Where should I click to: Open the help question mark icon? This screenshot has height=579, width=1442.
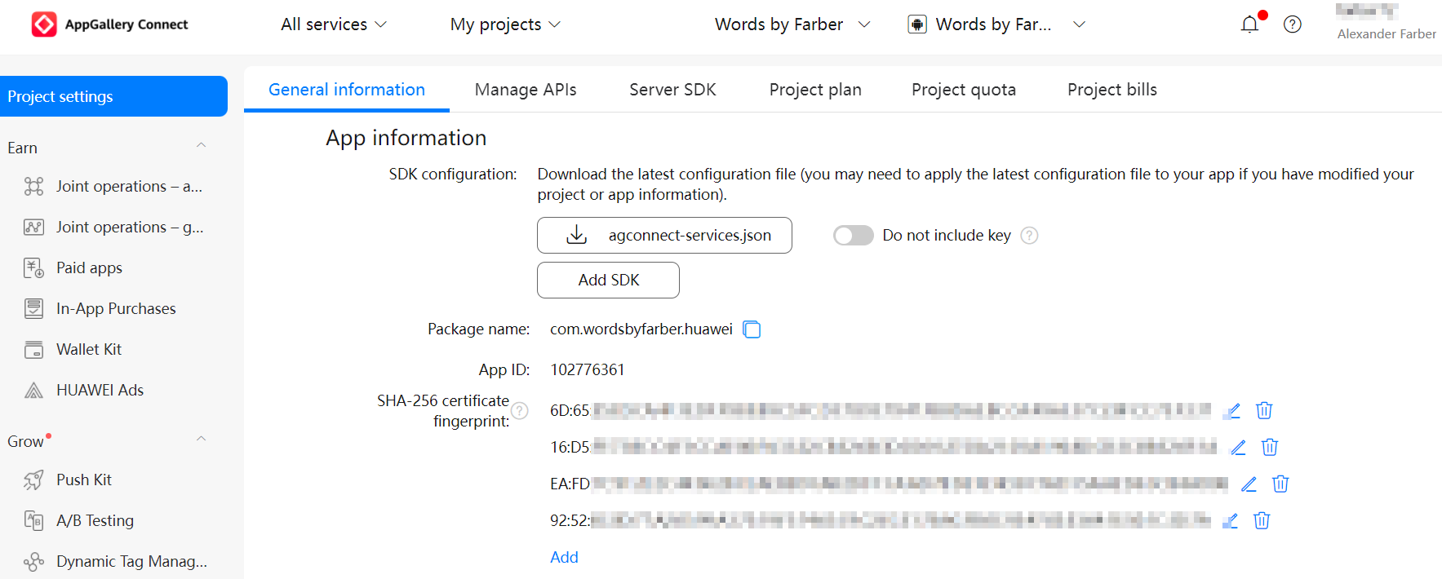1293,24
